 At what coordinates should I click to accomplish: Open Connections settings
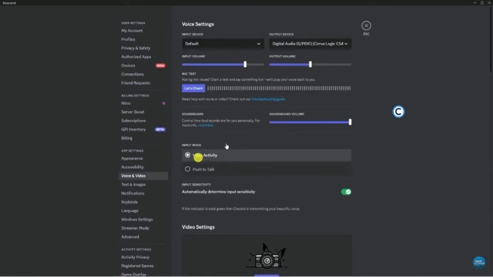click(x=132, y=74)
